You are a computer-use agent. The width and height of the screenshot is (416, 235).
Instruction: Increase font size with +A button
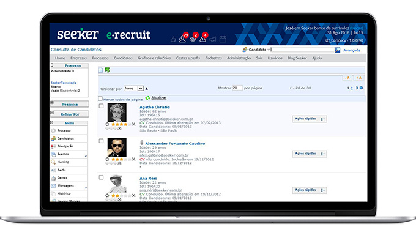(x=358, y=78)
